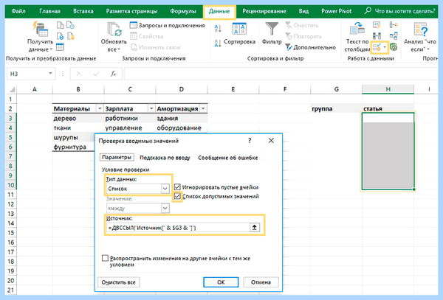
Task: Click the cell containing дерево
Action: click(78, 119)
